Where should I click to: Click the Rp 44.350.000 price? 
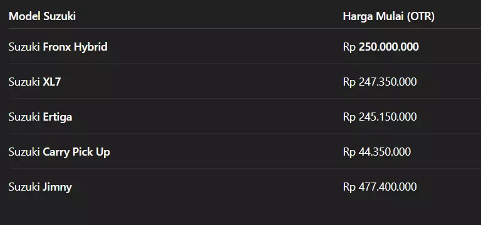click(x=376, y=152)
